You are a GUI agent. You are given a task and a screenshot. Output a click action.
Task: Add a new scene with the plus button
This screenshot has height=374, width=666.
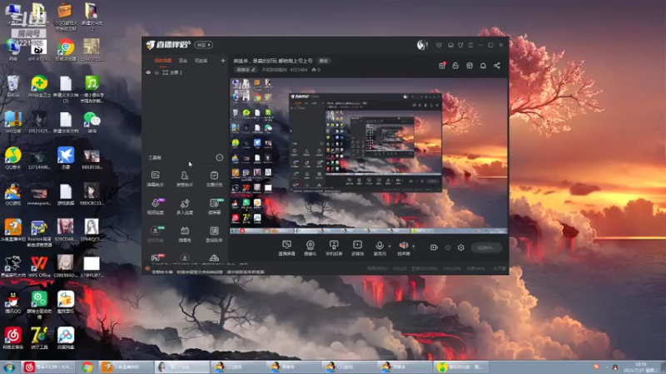tap(222, 61)
